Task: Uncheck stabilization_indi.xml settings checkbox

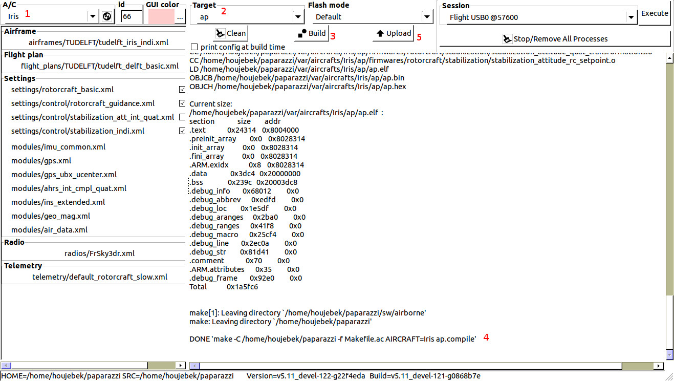Action: tap(182, 131)
